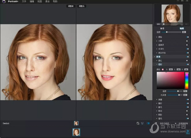Image resolution: width=191 pixels, height=138 pixels.
Task: Click the navigator preview thumbnail
Action: pyautogui.click(x=172, y=13)
